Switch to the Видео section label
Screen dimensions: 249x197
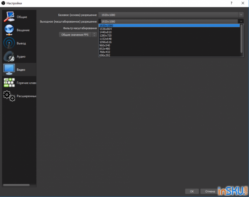click(x=21, y=70)
